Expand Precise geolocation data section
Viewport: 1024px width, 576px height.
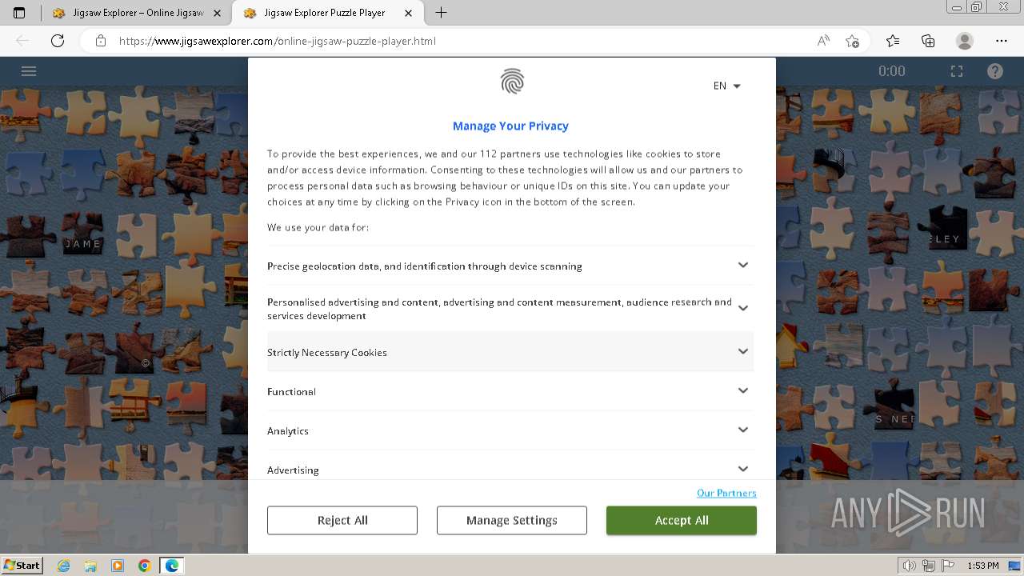743,266
